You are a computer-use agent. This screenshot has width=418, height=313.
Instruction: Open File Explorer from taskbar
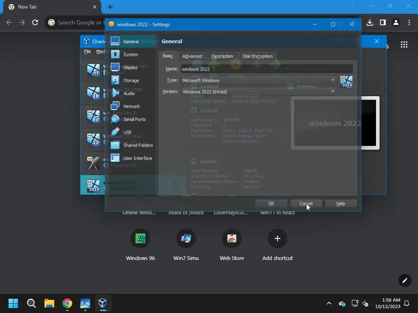pos(49,303)
